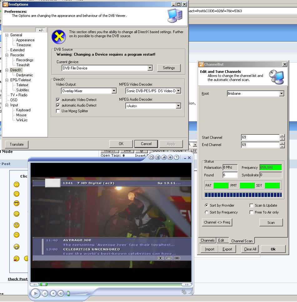The height and width of the screenshot is (302, 297).
Task: Switch to the Channels tab
Action: [x=208, y=240]
